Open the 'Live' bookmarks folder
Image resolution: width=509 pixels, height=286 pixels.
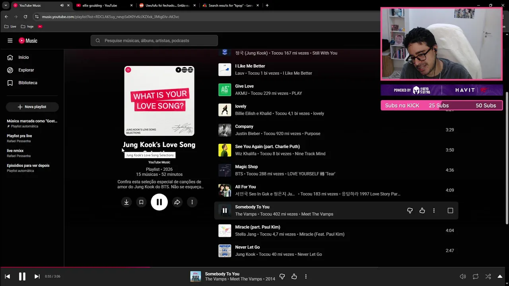(10, 27)
